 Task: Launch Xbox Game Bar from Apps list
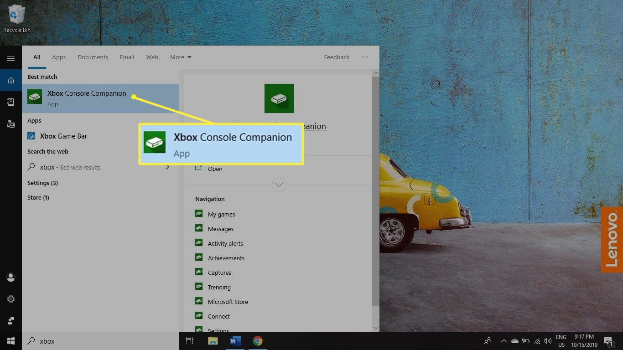(100, 136)
